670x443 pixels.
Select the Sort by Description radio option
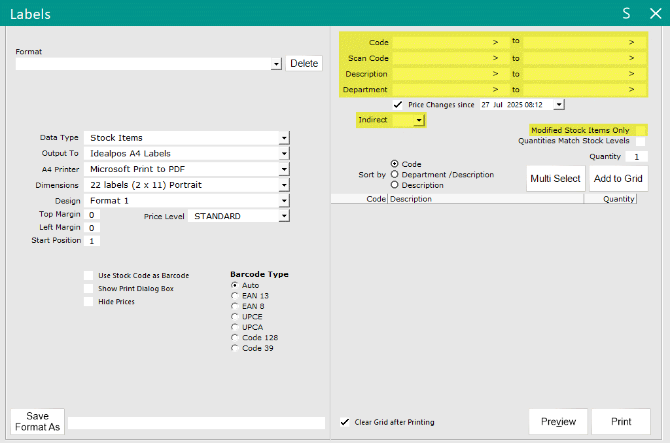[x=395, y=185]
